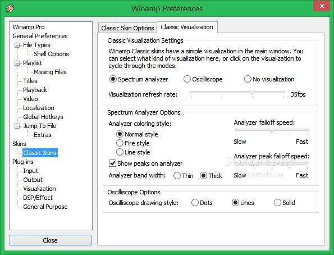
Task: Click the Winamp lightning bolt title icon
Action: pyautogui.click(x=10, y=8)
